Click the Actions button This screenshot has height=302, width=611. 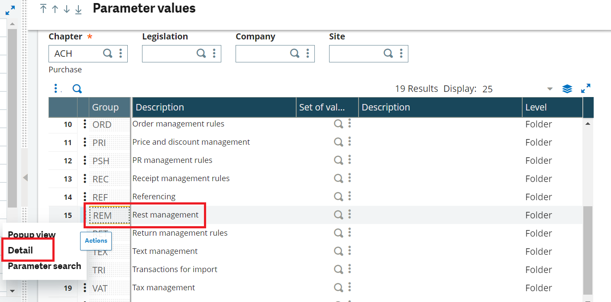coord(96,240)
